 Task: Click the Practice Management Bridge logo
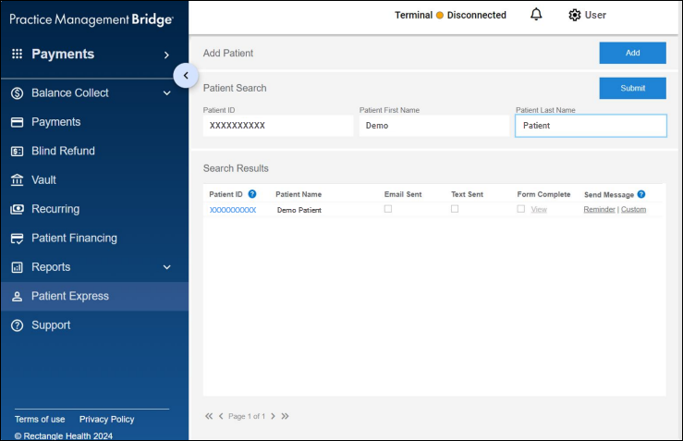(91, 19)
